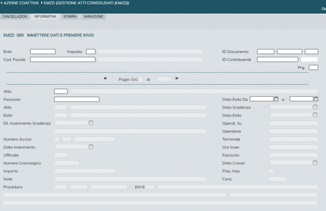Open the Data Cronol calendar picker
The width and height of the screenshot is (326, 211).
(315, 163)
